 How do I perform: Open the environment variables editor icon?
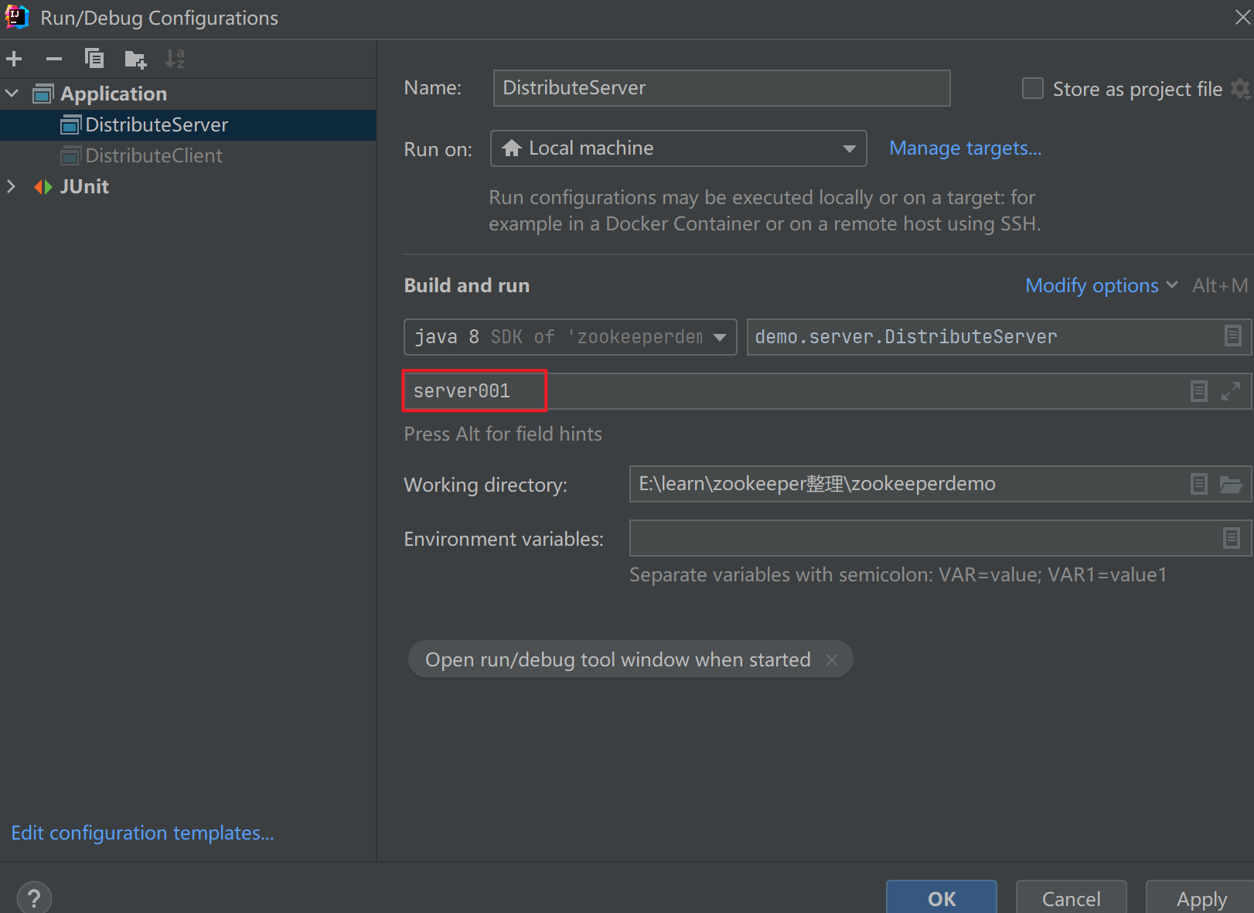(1231, 538)
